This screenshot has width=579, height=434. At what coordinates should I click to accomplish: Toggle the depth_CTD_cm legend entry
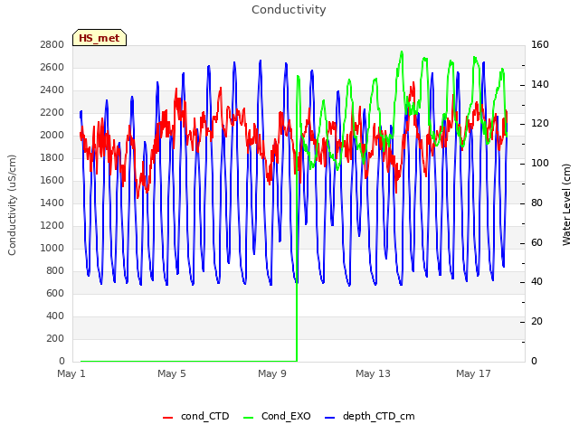[x=370, y=416]
